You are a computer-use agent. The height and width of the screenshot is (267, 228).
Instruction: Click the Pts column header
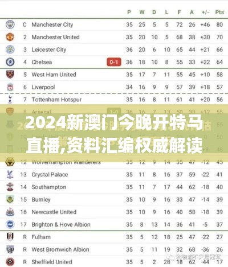(x=219, y=12)
